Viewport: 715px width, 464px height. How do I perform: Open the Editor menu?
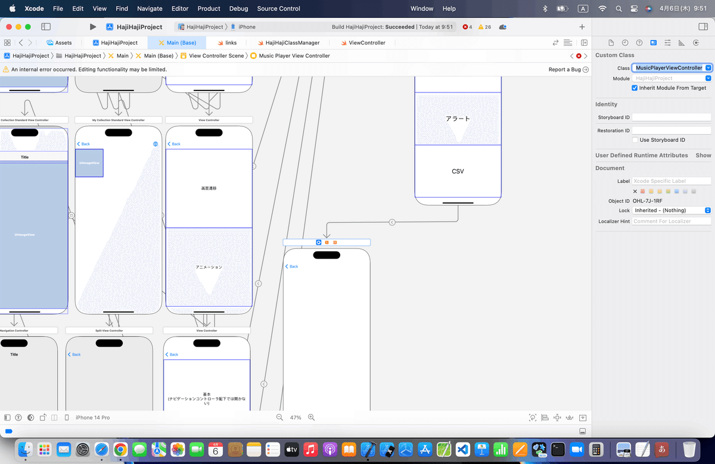click(180, 9)
